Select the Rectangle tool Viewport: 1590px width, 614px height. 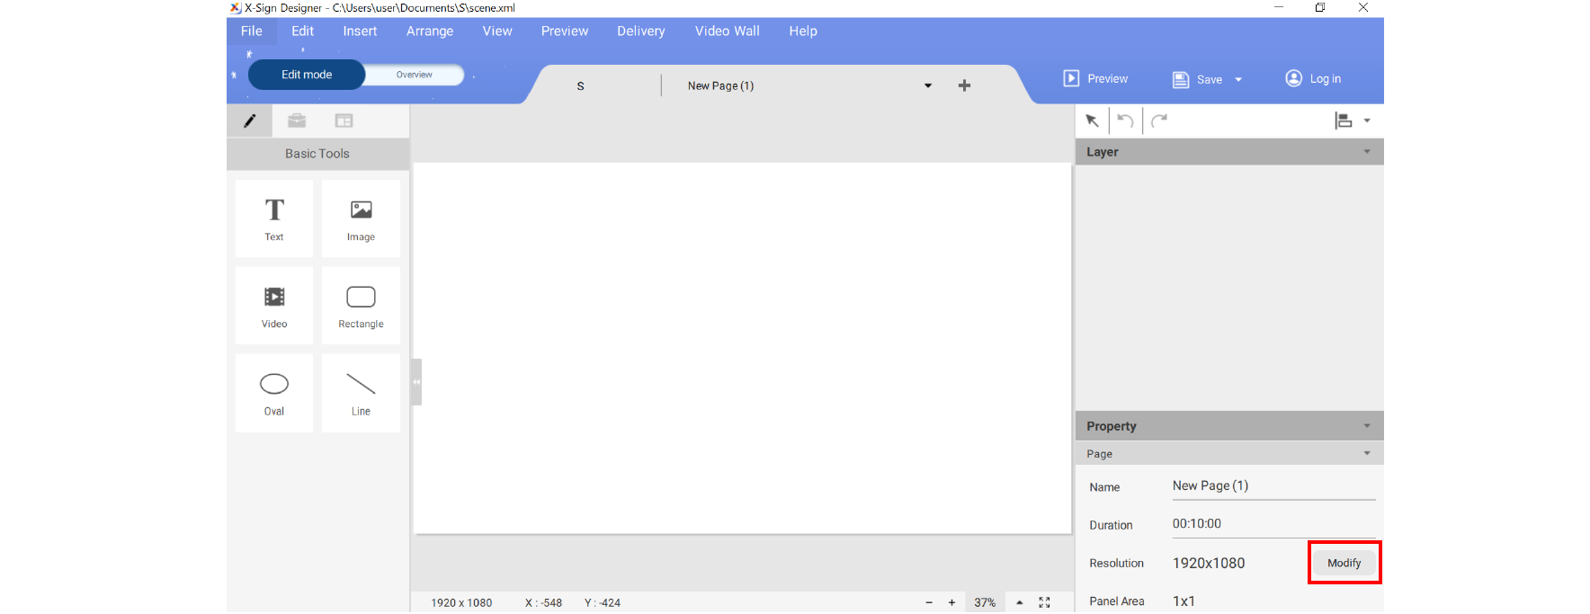[x=361, y=306]
